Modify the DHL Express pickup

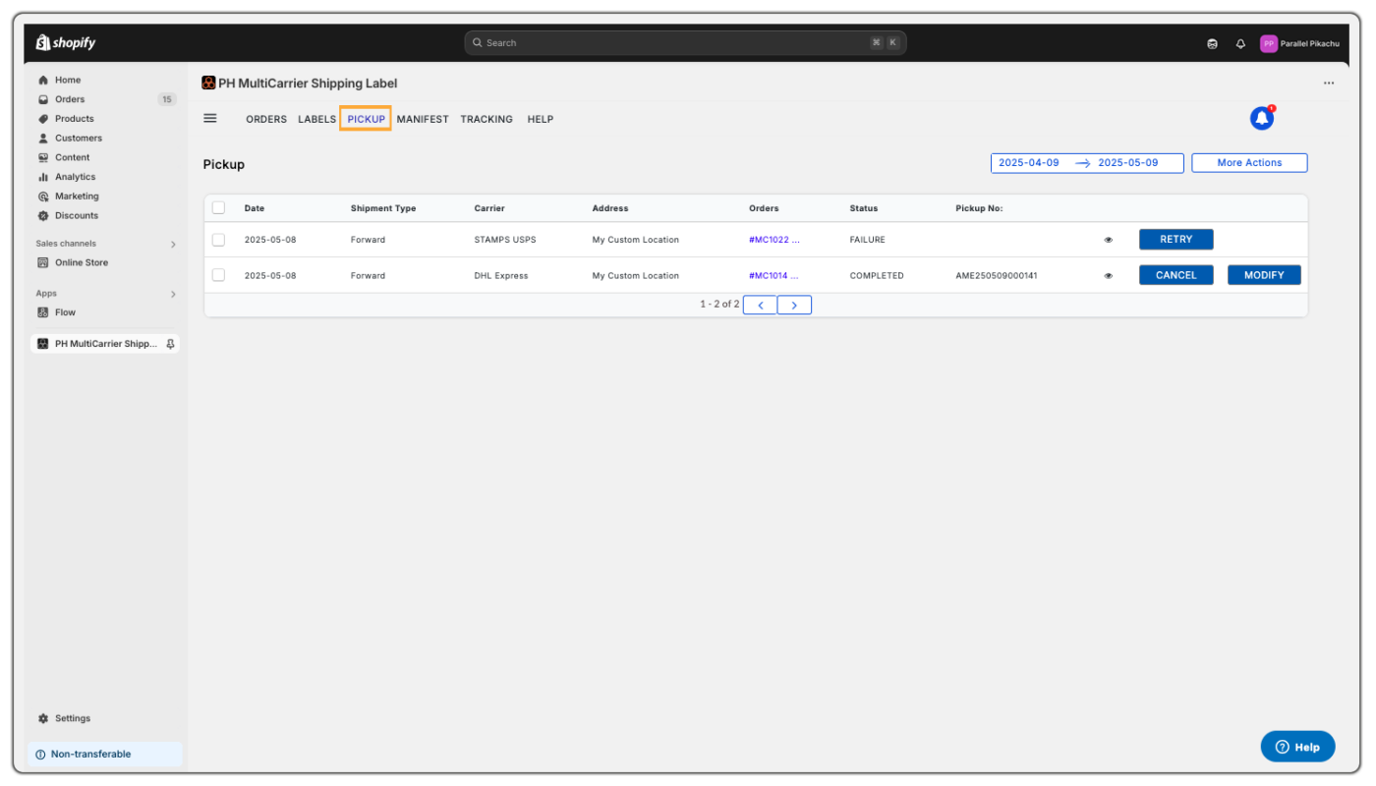pyautogui.click(x=1264, y=275)
